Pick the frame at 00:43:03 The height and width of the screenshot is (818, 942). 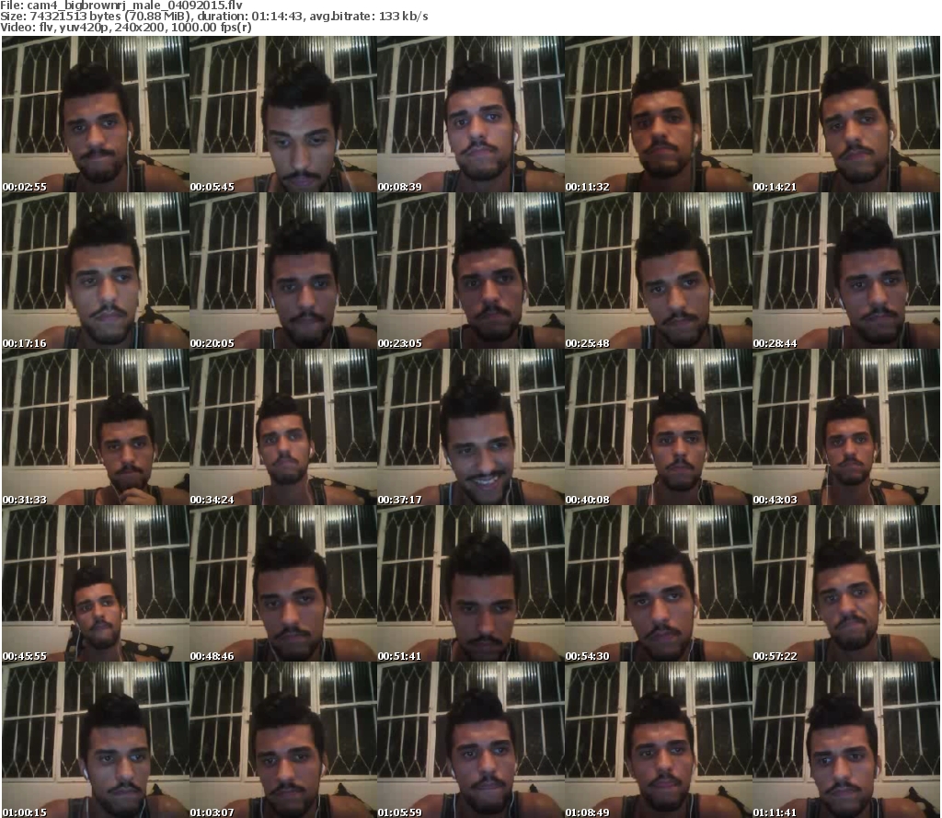pos(846,427)
